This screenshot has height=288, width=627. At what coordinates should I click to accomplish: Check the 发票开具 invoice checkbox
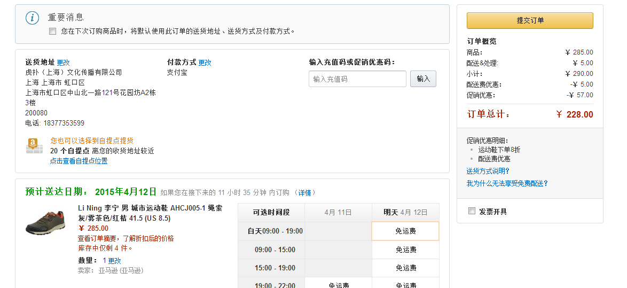click(472, 211)
